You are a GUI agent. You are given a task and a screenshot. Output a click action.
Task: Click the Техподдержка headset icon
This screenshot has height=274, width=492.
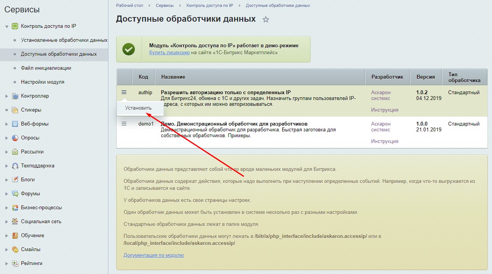[x=15, y=166]
